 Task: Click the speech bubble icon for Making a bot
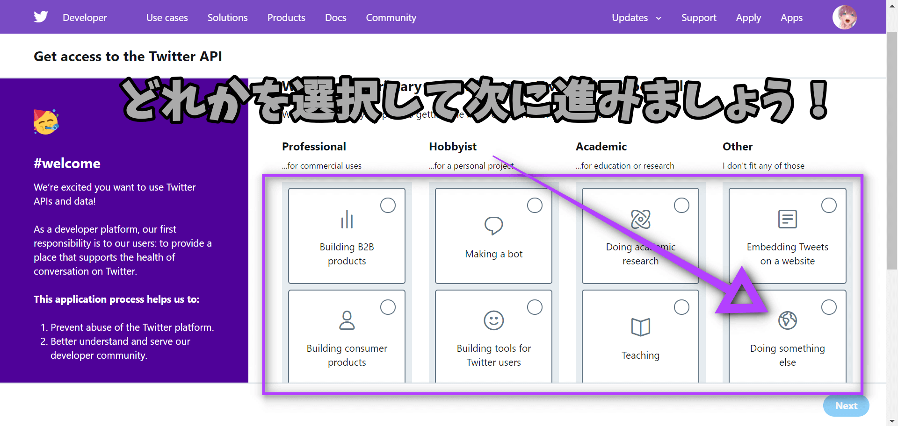(x=493, y=226)
